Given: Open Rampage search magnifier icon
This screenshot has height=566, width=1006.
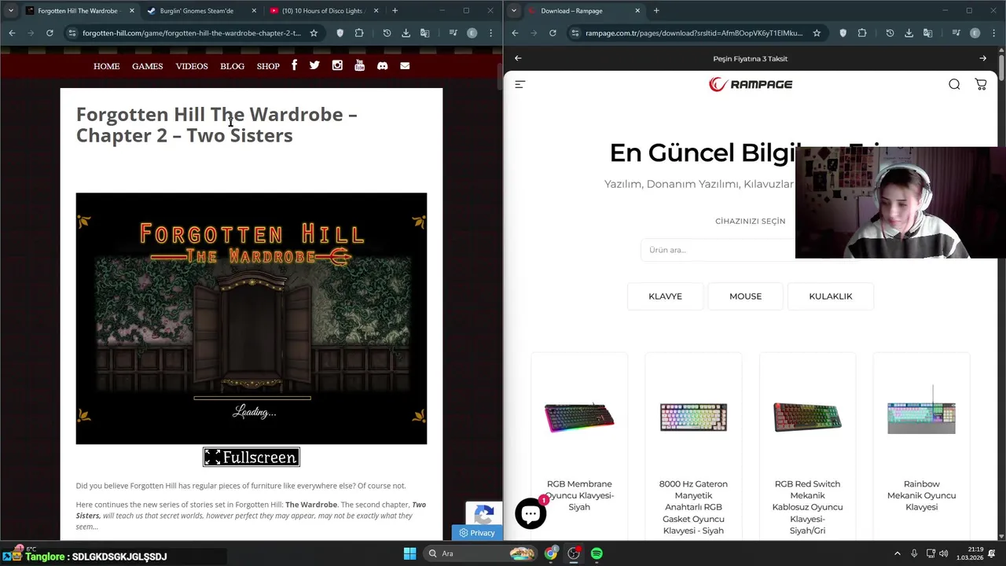Looking at the screenshot, I should [954, 84].
